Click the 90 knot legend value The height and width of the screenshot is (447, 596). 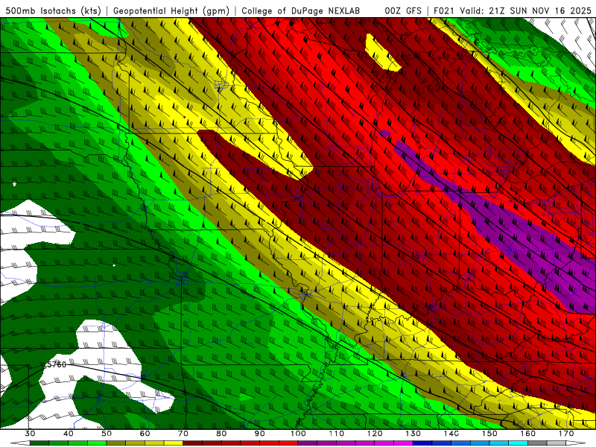[x=259, y=434]
